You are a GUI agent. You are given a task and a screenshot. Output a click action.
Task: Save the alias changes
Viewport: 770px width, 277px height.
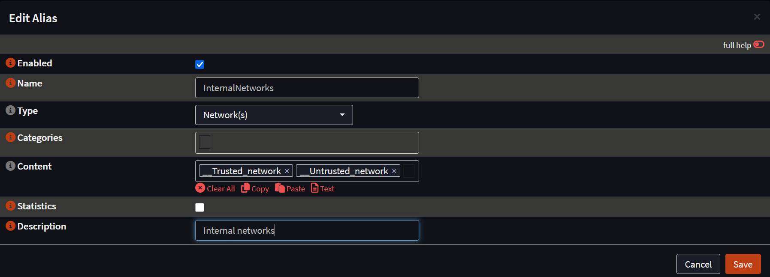[743, 264]
